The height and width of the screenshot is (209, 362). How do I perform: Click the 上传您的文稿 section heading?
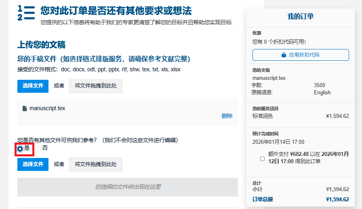click(x=41, y=45)
